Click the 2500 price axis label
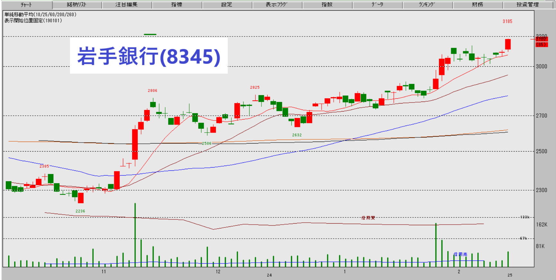 (542, 151)
